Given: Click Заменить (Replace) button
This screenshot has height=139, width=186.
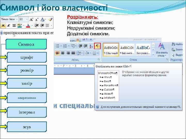Looking at the screenshot, I should [177, 49].
